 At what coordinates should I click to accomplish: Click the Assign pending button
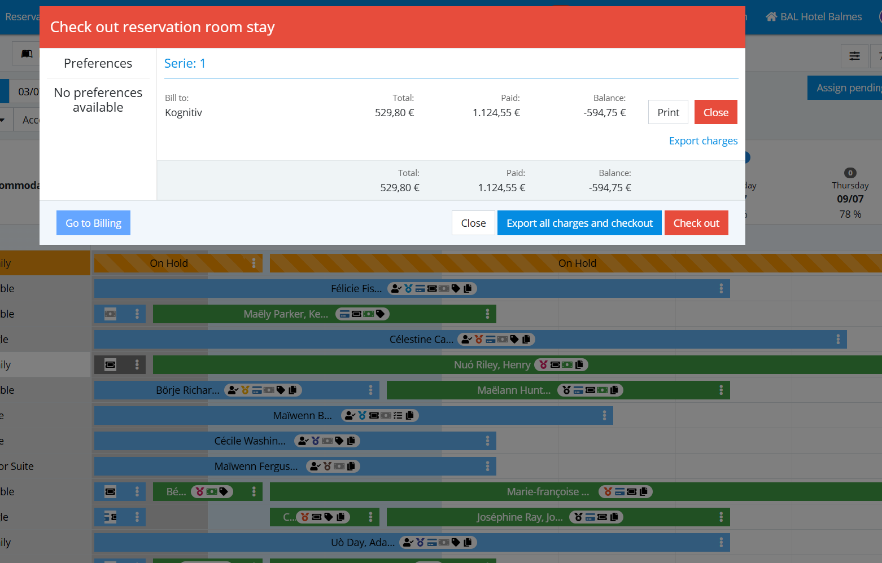tap(845, 87)
